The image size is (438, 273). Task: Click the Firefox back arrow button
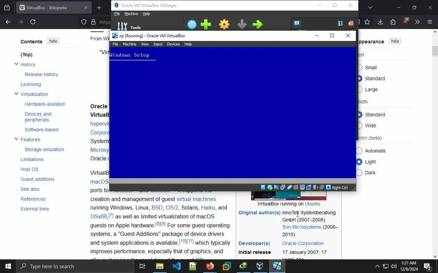[8, 22]
